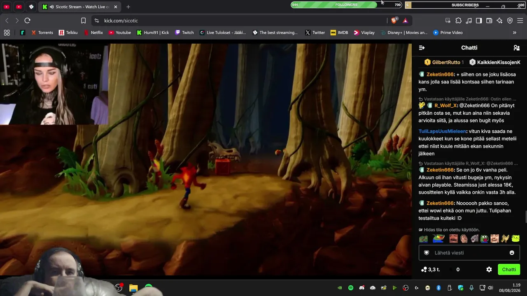Open the browser extensions puzzle icon

click(x=458, y=21)
